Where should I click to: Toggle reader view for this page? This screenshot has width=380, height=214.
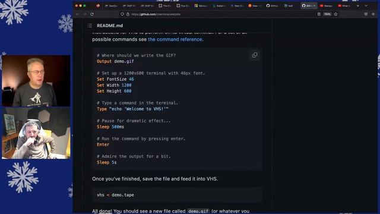tap(319, 14)
